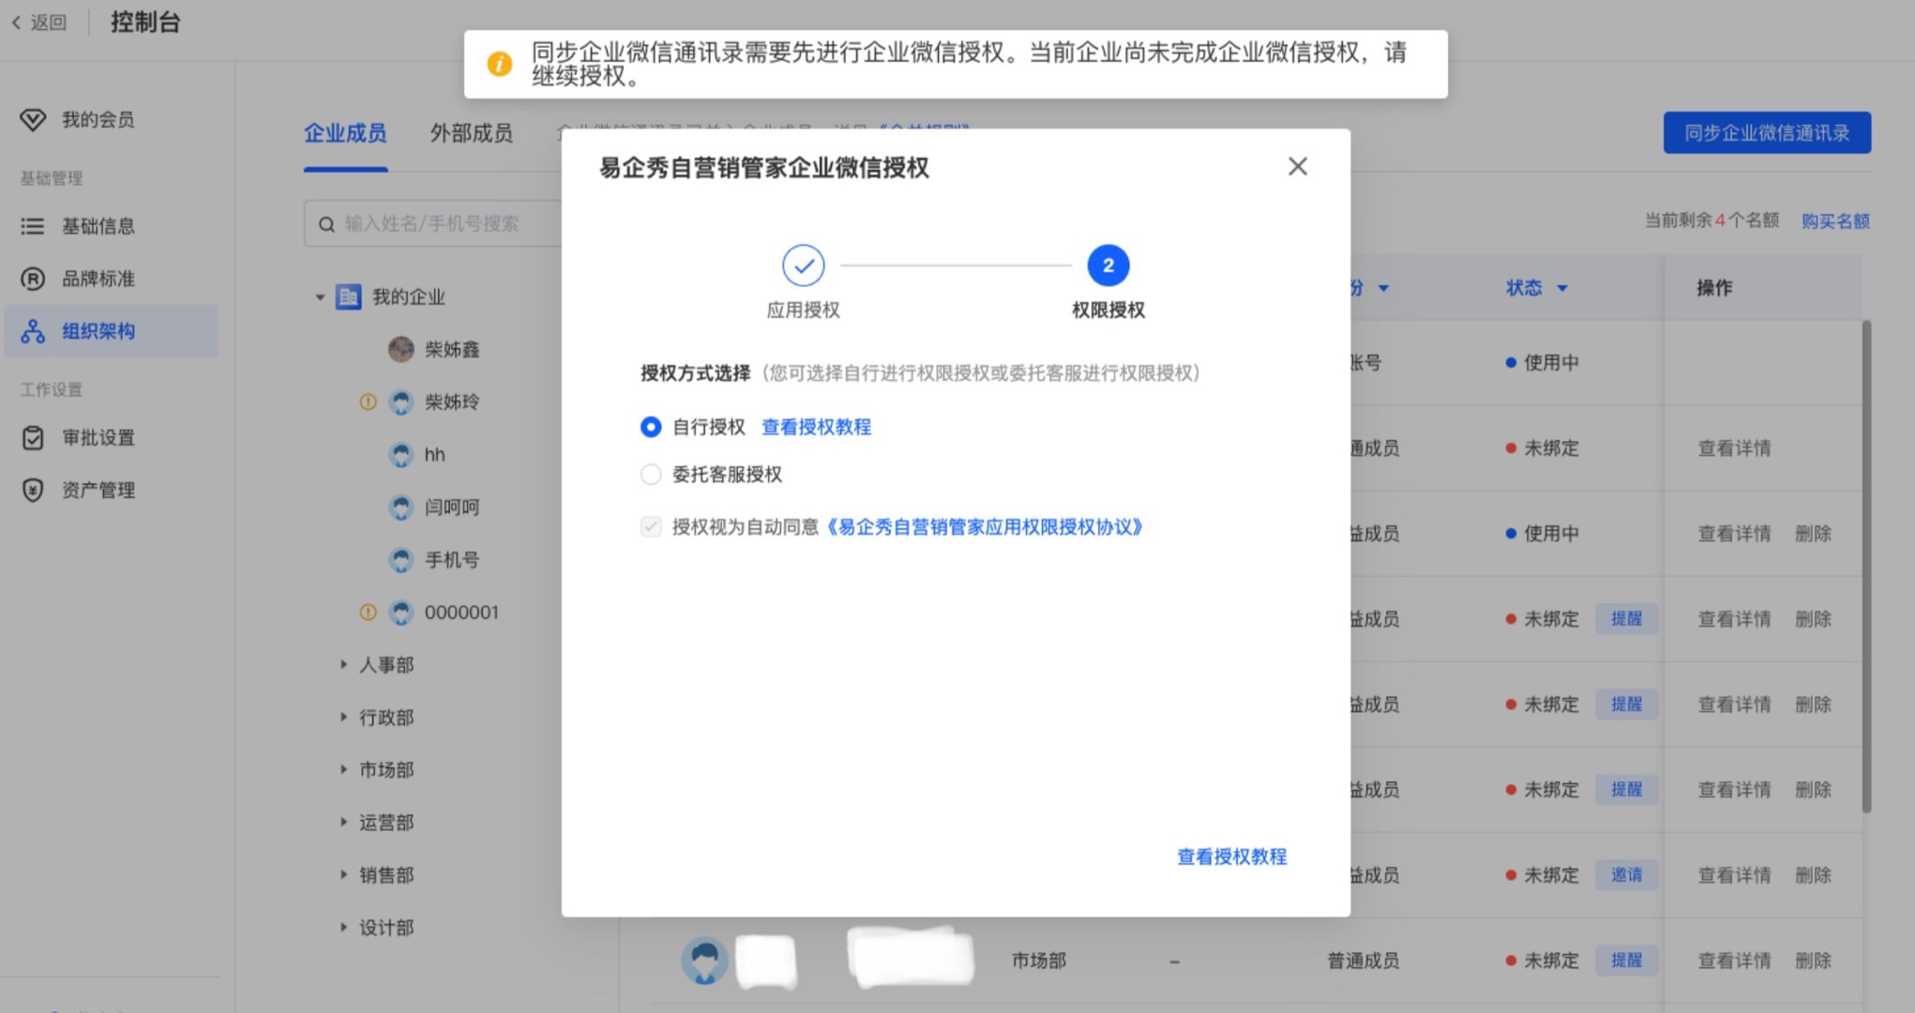The width and height of the screenshot is (1915, 1013).
Task: Click the avatar icon of 柴姊玲
Action: (x=401, y=402)
